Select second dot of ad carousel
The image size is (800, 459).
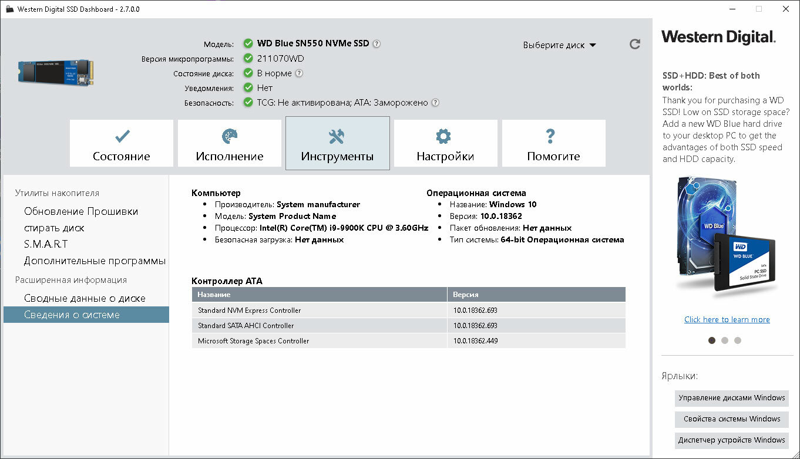725,340
